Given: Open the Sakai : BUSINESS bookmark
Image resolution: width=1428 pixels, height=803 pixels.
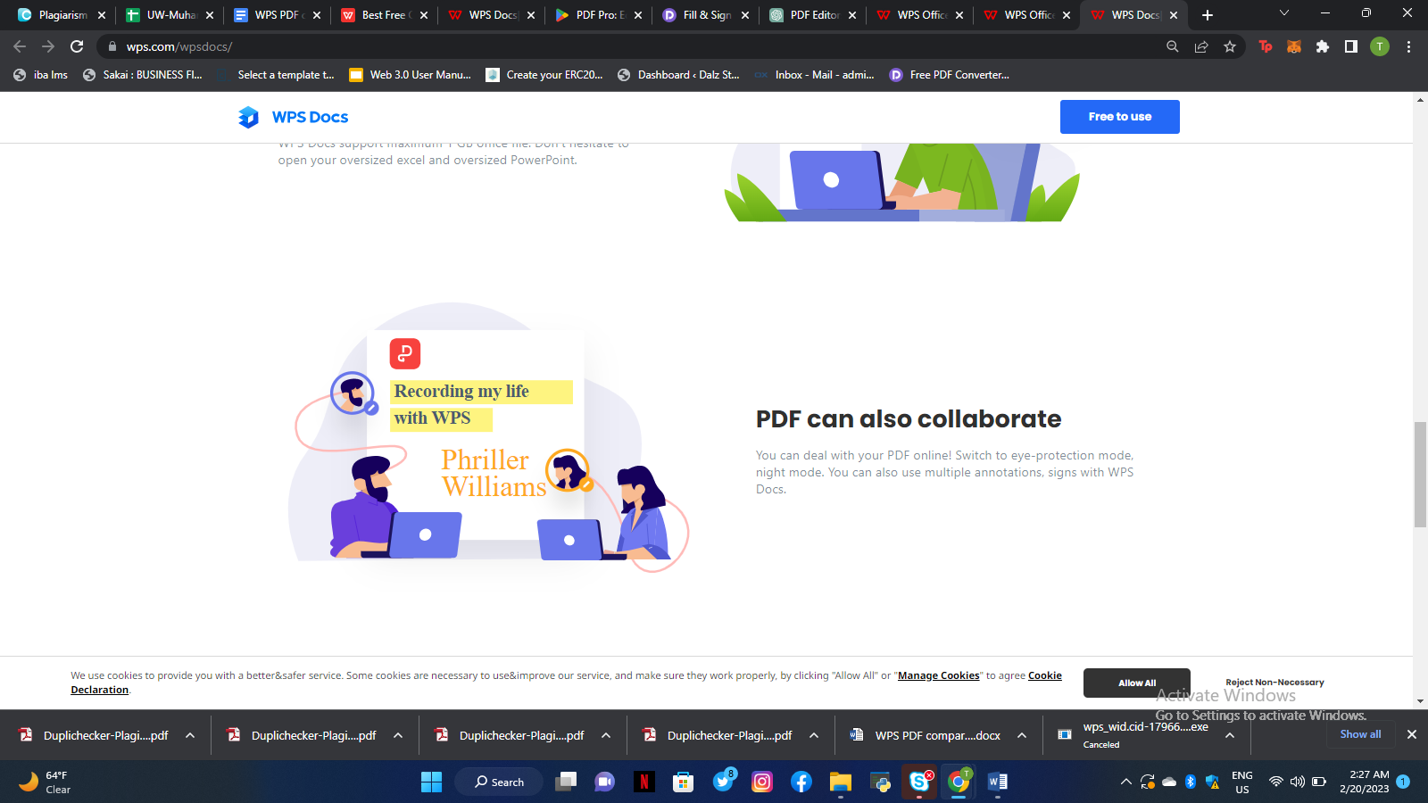Looking at the screenshot, I should (143, 75).
